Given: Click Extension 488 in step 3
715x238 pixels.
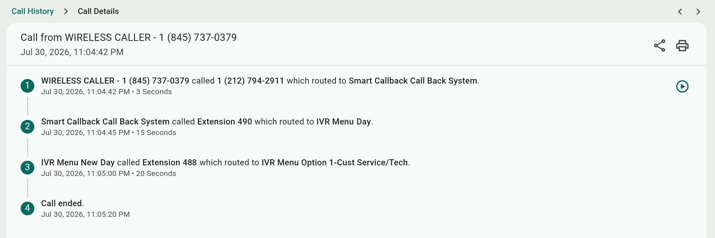Looking at the screenshot, I should (169, 163).
